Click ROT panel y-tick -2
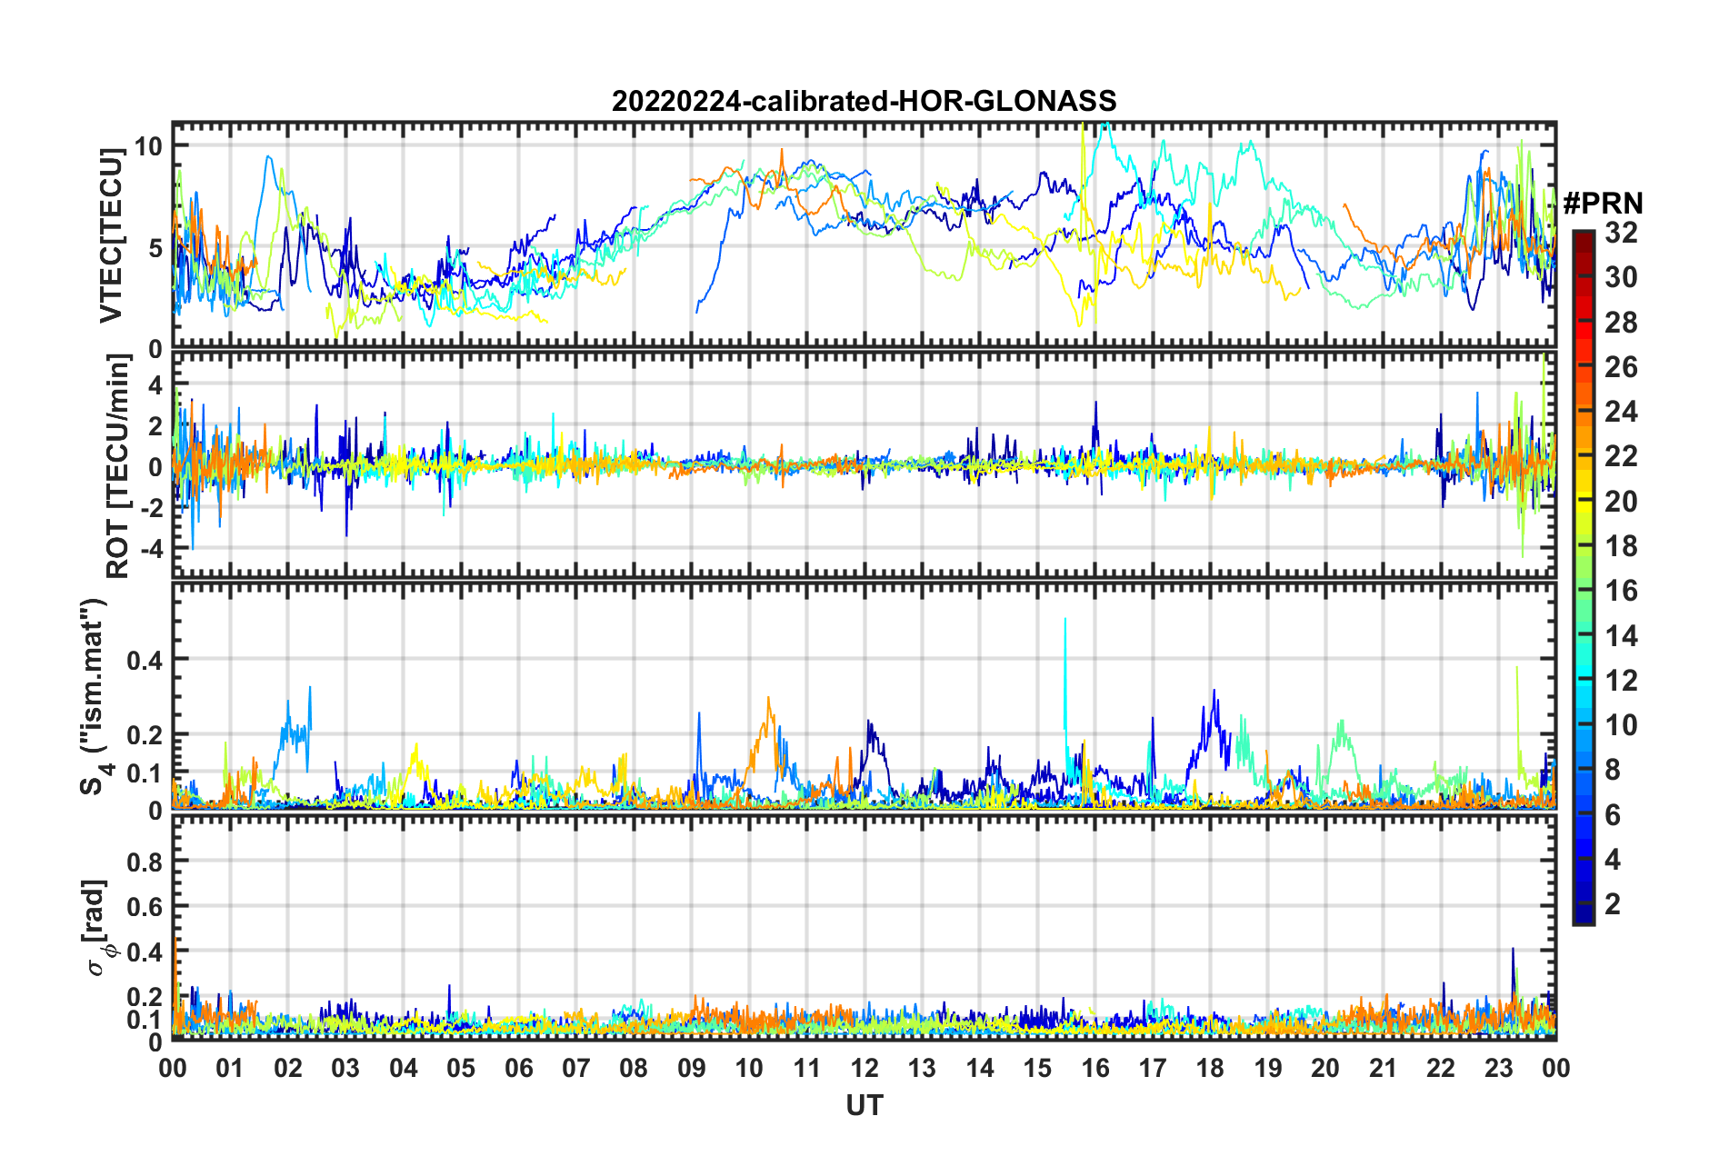The width and height of the screenshot is (1729, 1156). 151,508
